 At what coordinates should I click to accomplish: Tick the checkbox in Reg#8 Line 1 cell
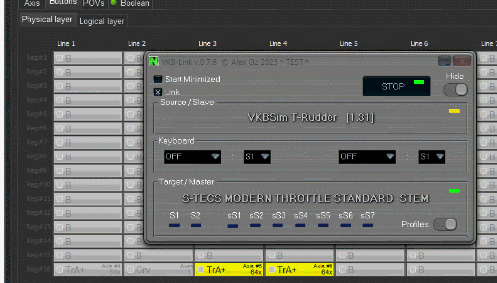click(59, 156)
